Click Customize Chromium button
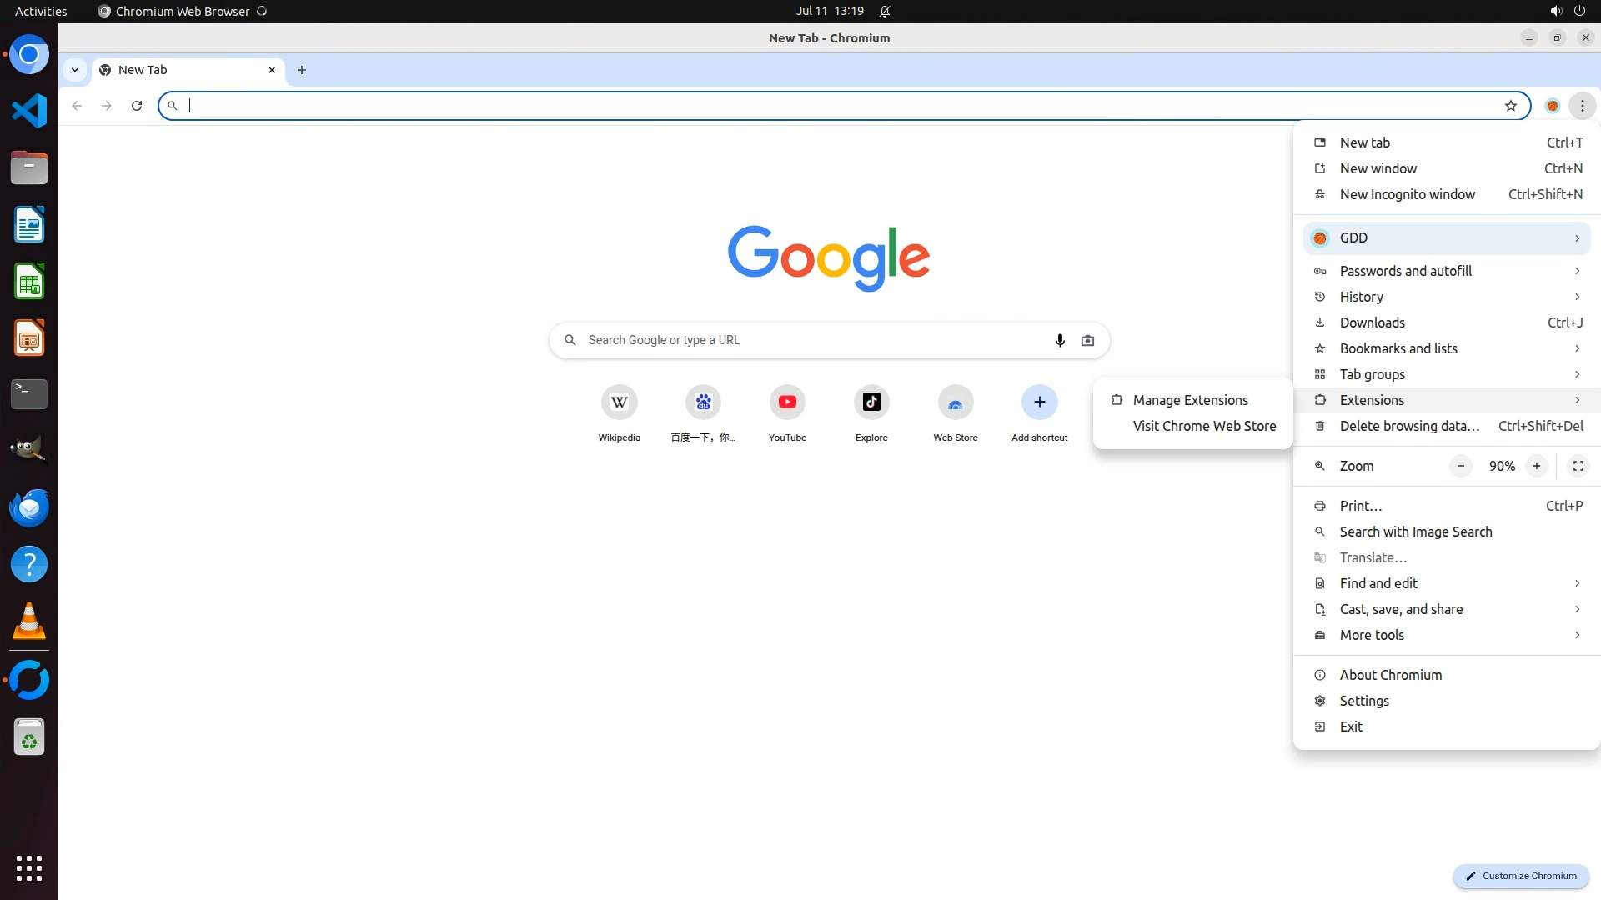 (x=1520, y=876)
